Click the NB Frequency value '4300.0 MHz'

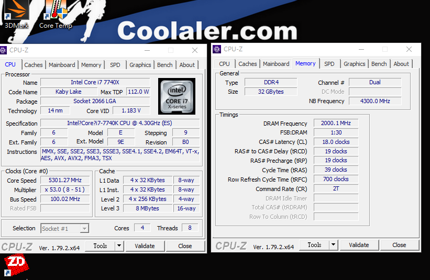coord(375,101)
